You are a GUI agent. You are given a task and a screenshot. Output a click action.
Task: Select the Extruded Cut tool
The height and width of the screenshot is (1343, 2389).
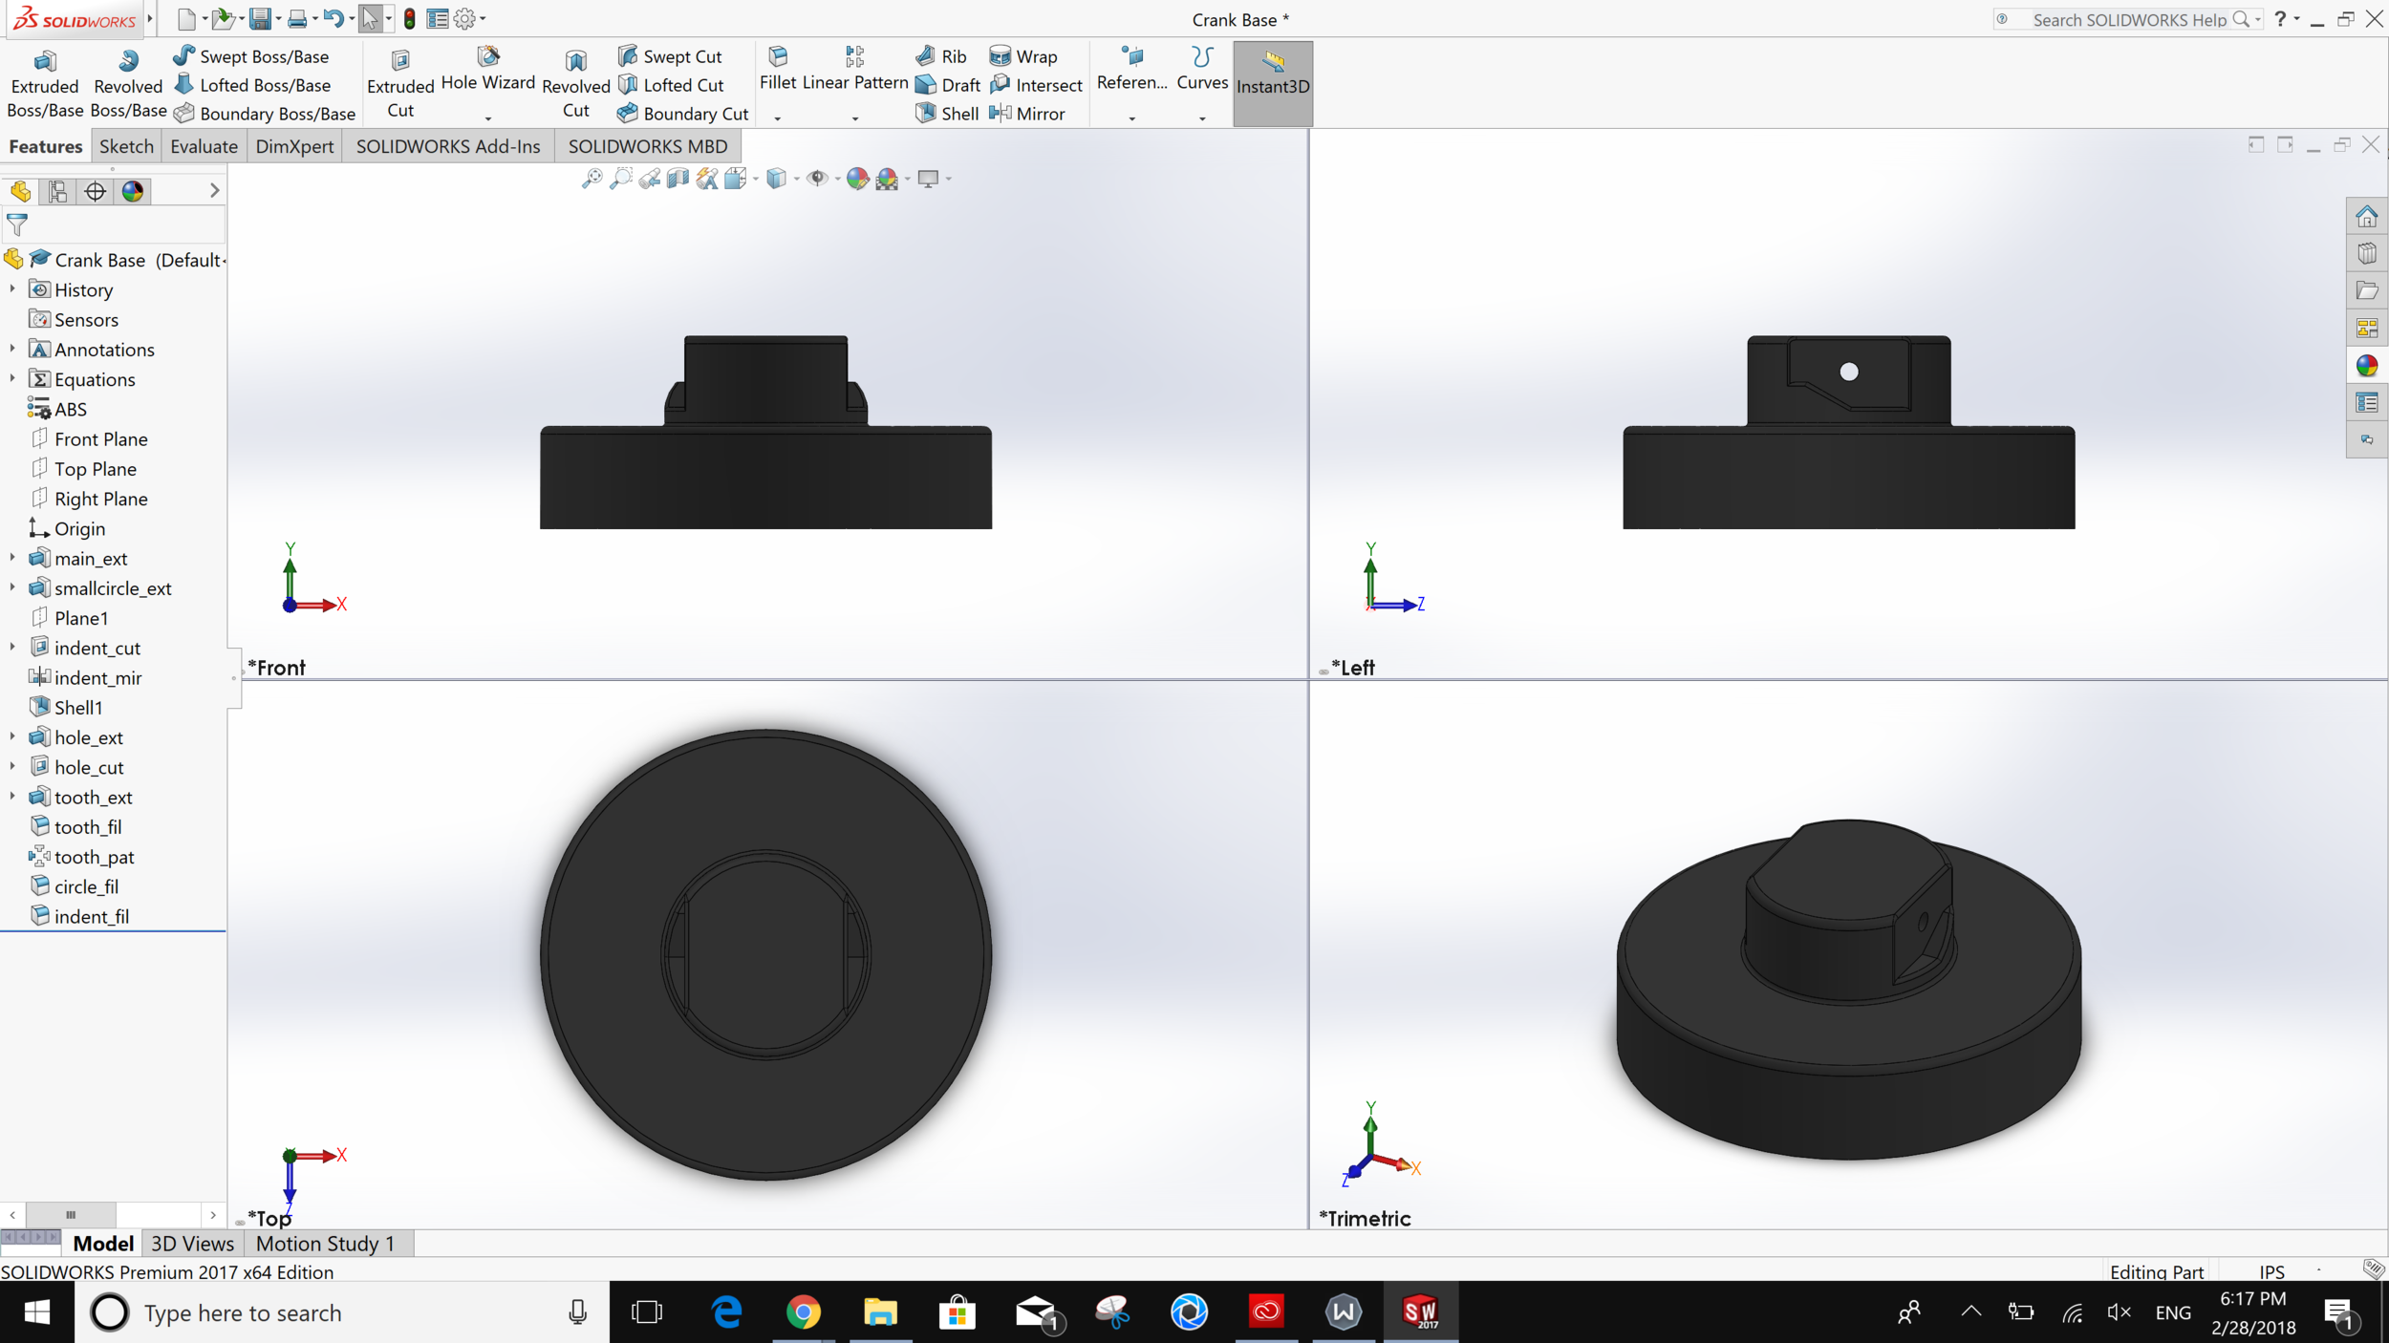pyautogui.click(x=399, y=84)
